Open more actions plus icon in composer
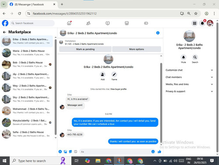This screenshot has width=219, height=165. point(60,151)
